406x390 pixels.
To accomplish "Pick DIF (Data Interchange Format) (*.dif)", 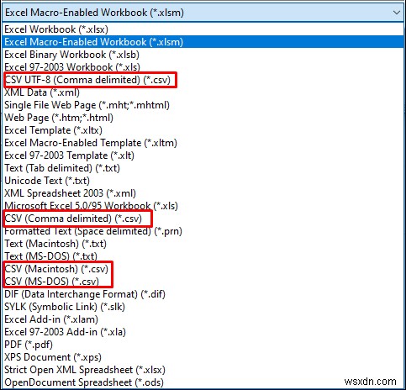I will coord(203,294).
